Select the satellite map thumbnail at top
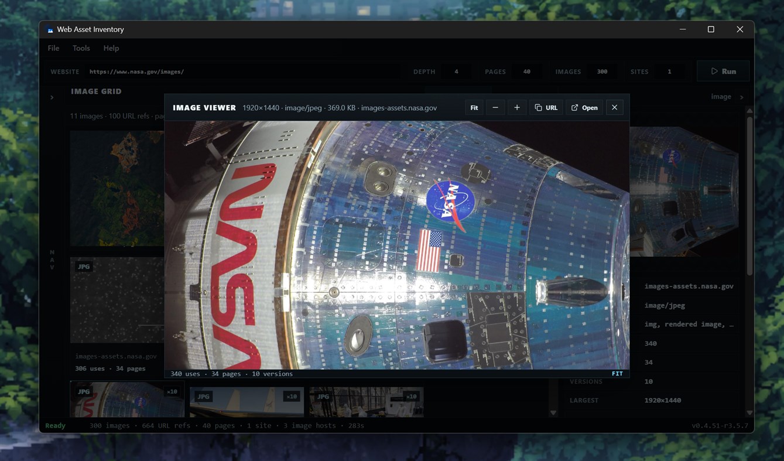784x461 pixels. point(117,188)
